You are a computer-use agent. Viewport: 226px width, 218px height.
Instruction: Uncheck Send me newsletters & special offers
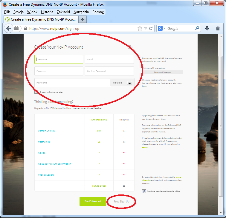pyautogui.click(x=144, y=191)
